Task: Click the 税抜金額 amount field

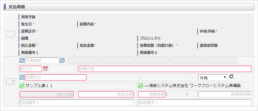Action: pyautogui.click(x=106, y=94)
